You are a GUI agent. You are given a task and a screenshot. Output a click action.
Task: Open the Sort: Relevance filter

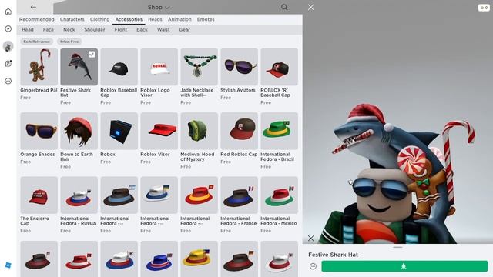(36, 42)
